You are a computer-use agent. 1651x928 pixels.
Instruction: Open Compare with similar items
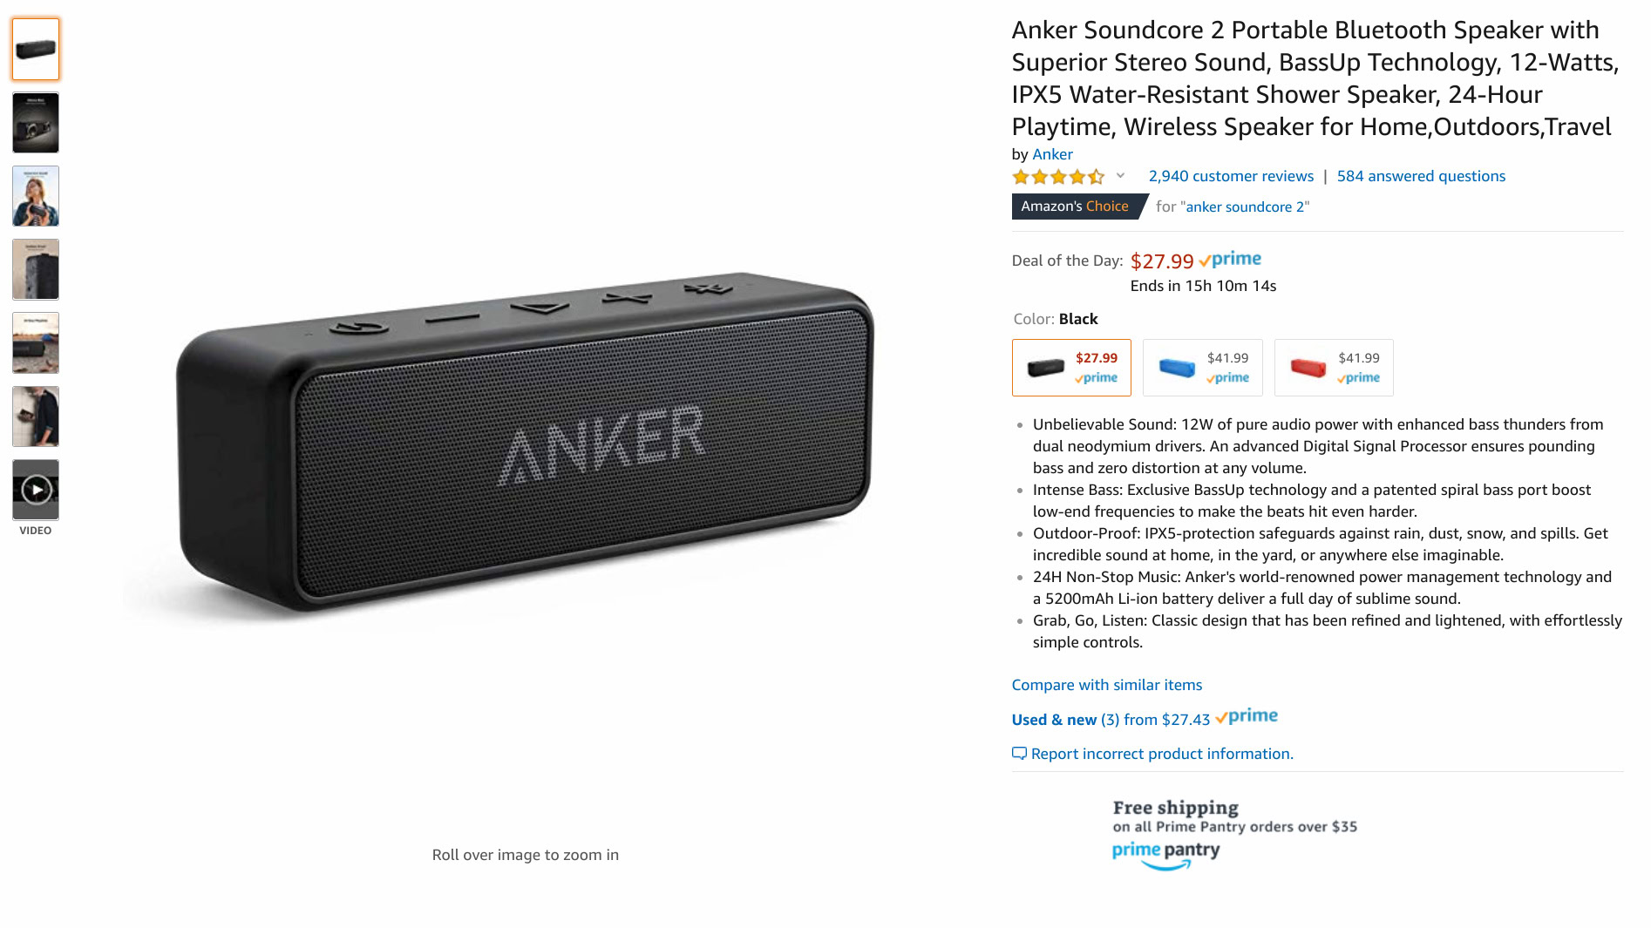point(1106,685)
